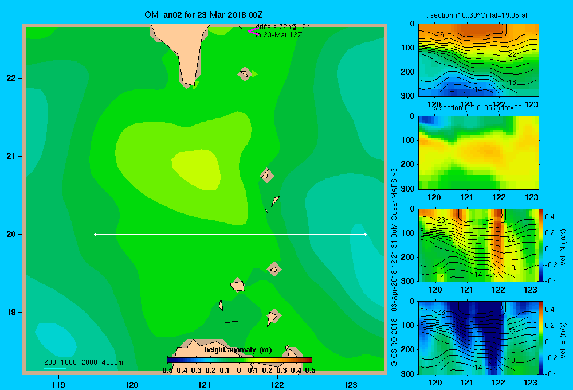Click the 'vel. E (m/s)' axis label
573x390 pixels.
563,340
